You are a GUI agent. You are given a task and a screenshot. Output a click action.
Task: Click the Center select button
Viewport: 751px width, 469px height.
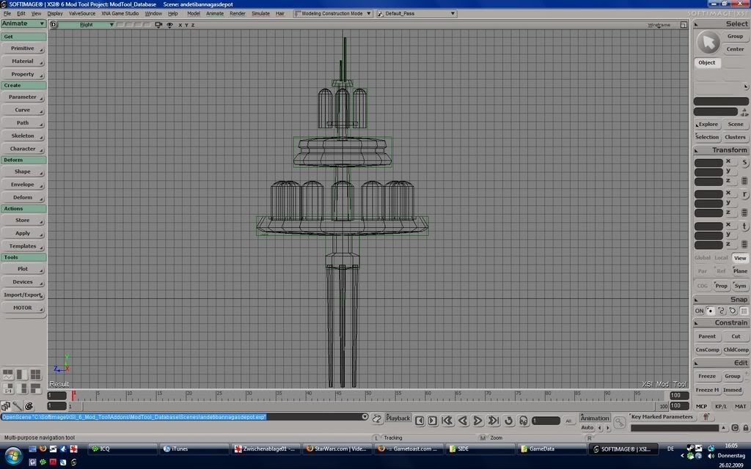735,49
